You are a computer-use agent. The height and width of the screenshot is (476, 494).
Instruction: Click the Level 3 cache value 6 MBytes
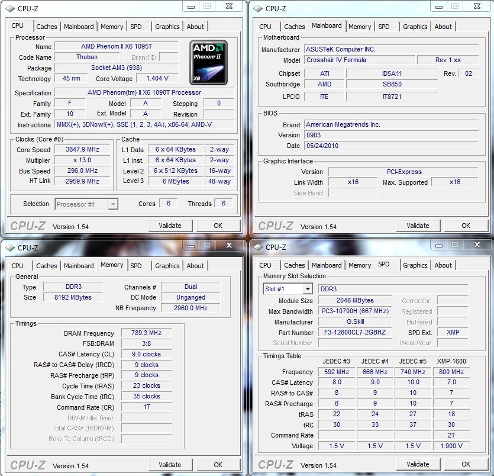tap(176, 181)
